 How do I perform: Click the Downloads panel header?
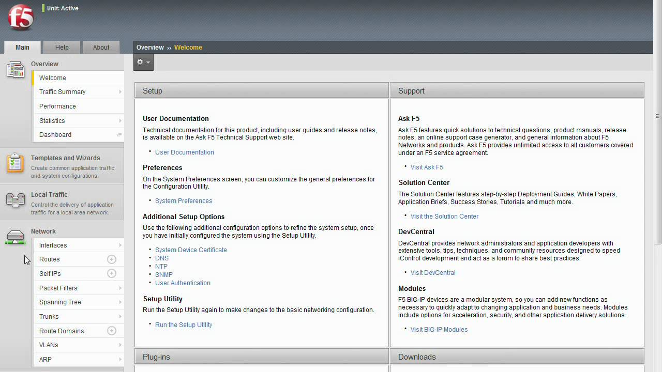(517, 357)
